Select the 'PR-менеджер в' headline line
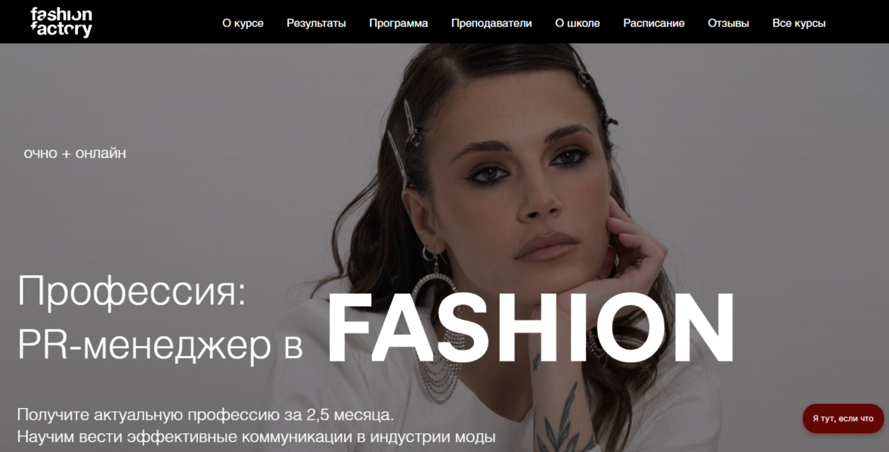The height and width of the screenshot is (452, 889). coord(160,344)
